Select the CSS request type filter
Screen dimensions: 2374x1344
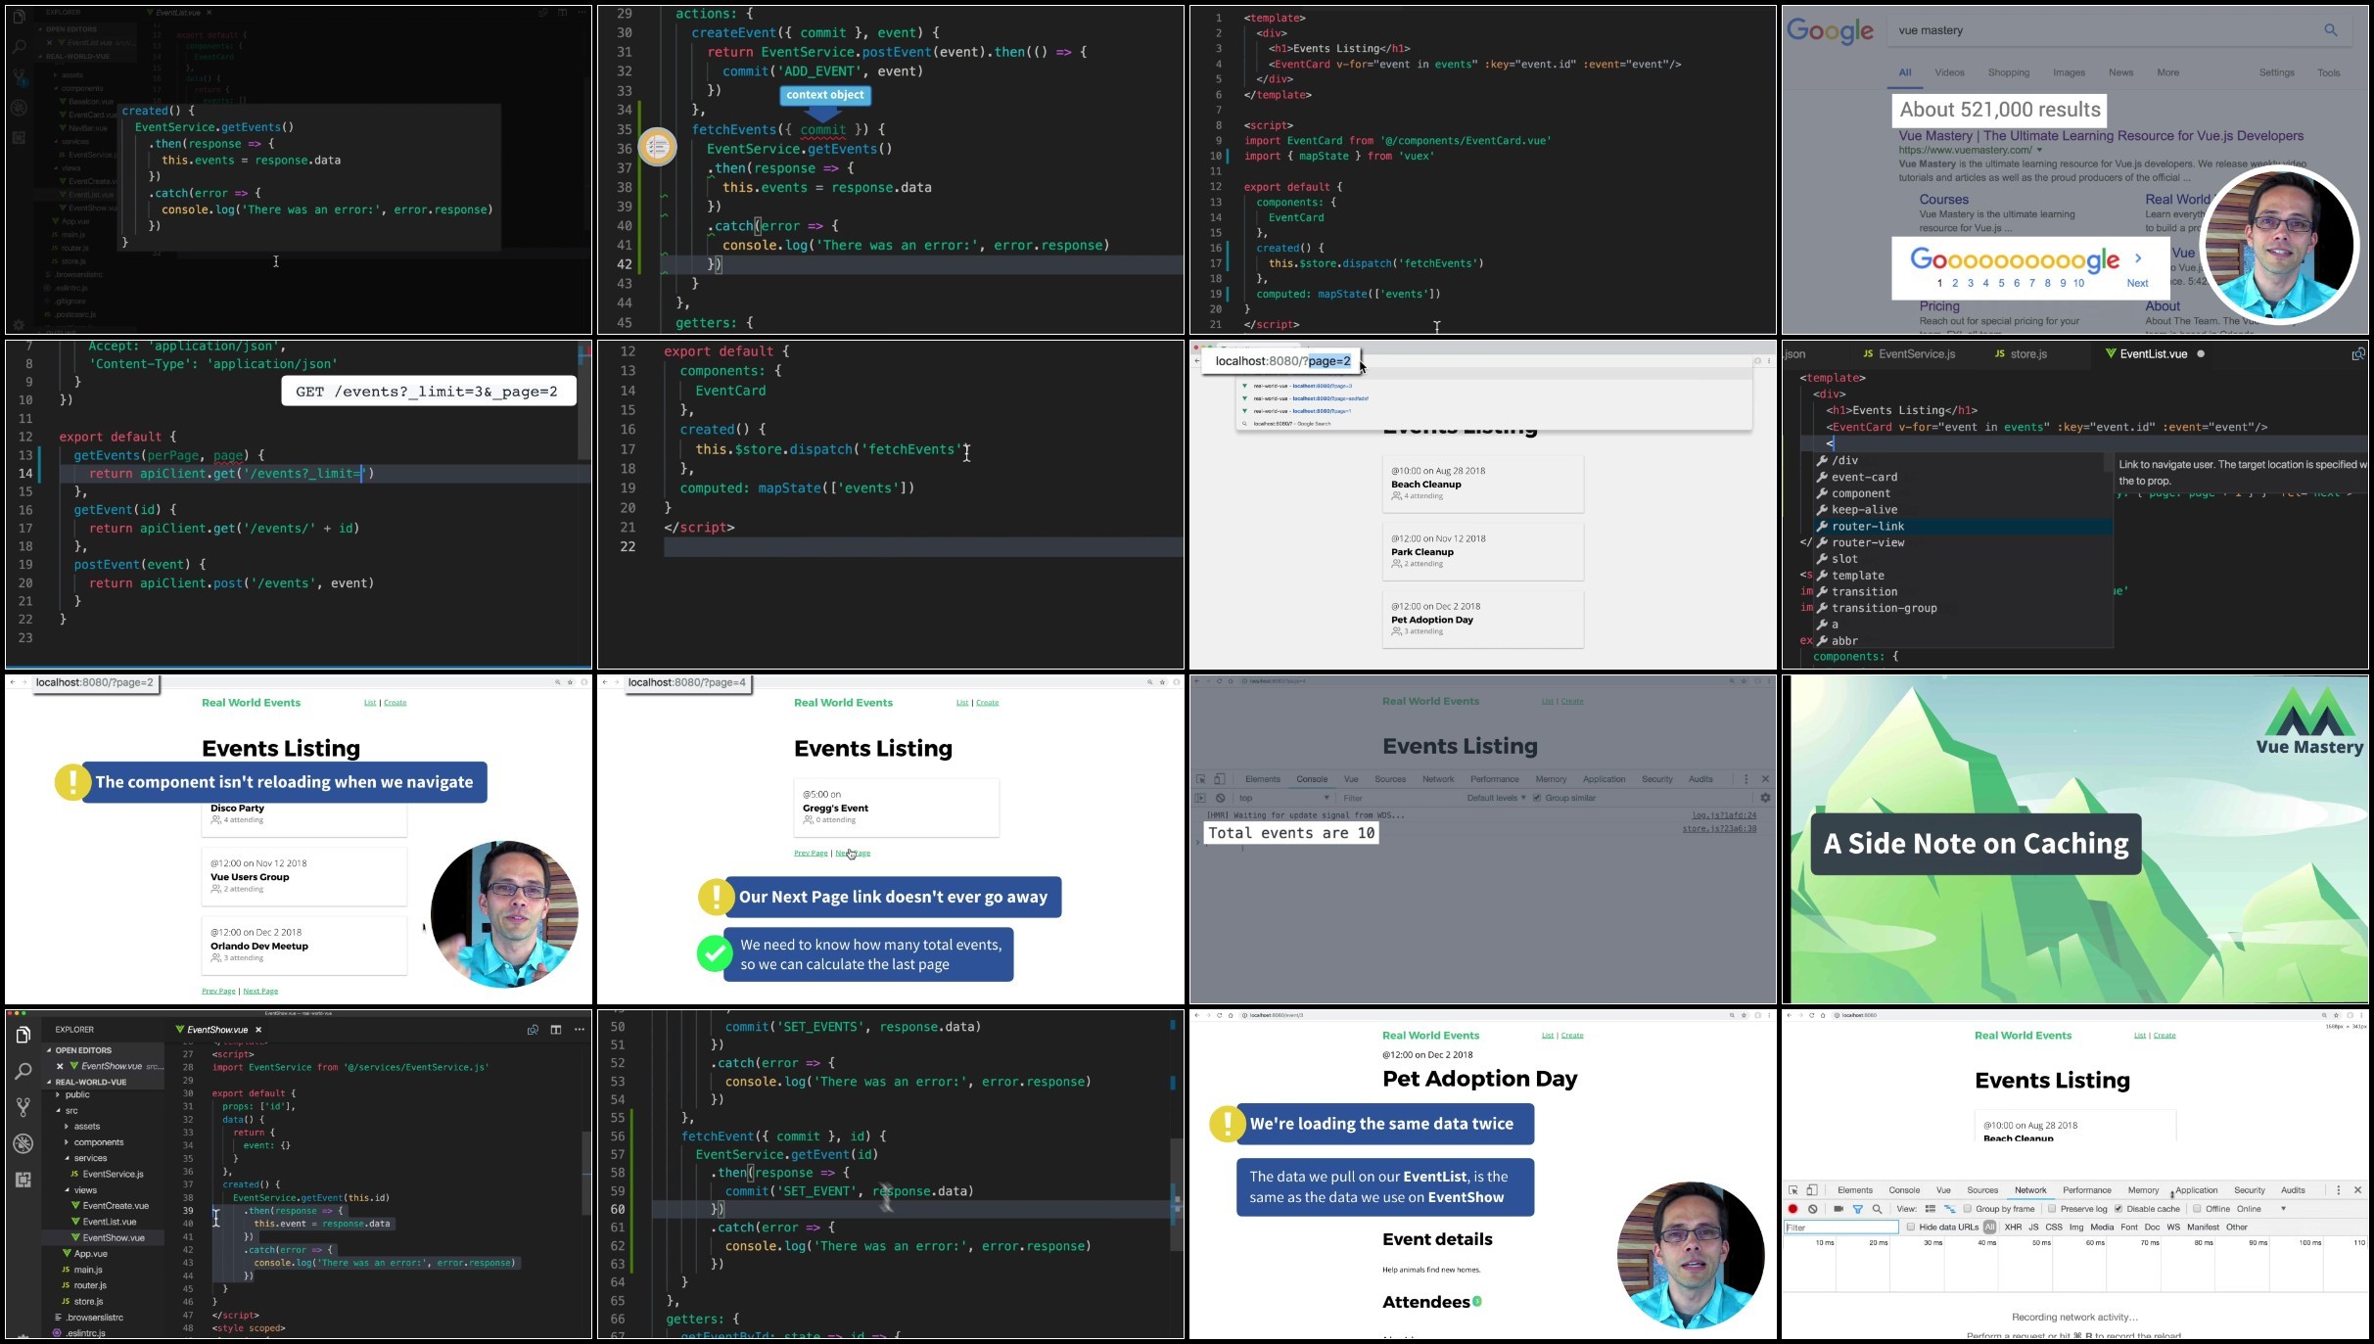click(x=2054, y=1228)
